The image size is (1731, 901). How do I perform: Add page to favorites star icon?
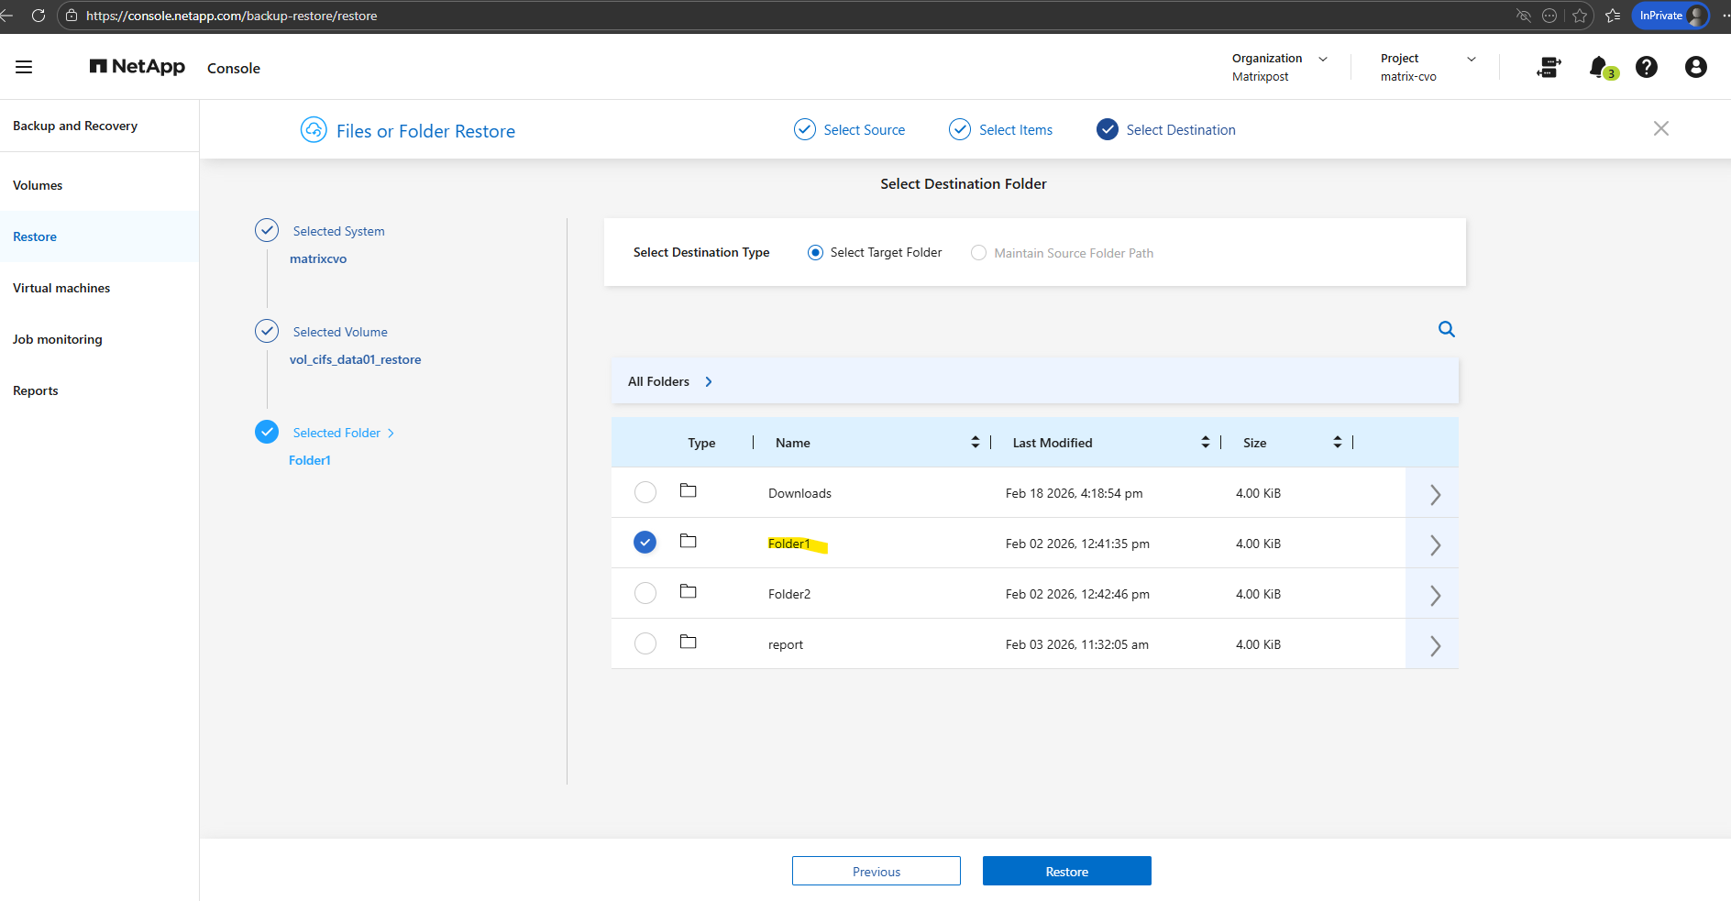(x=1580, y=16)
